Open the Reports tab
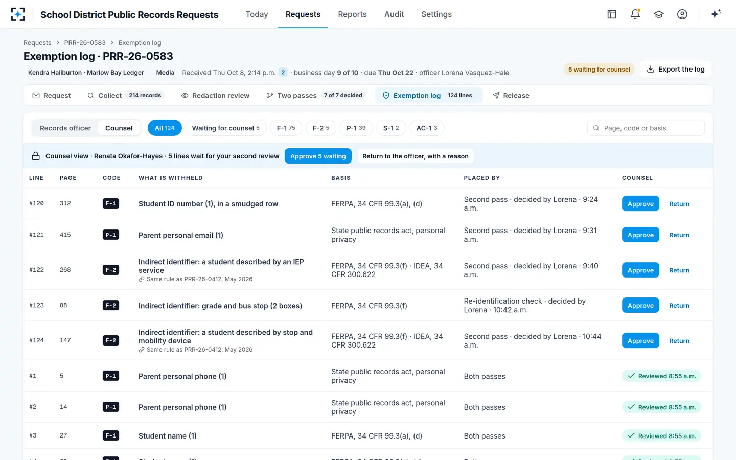This screenshot has width=736, height=460. [x=353, y=14]
